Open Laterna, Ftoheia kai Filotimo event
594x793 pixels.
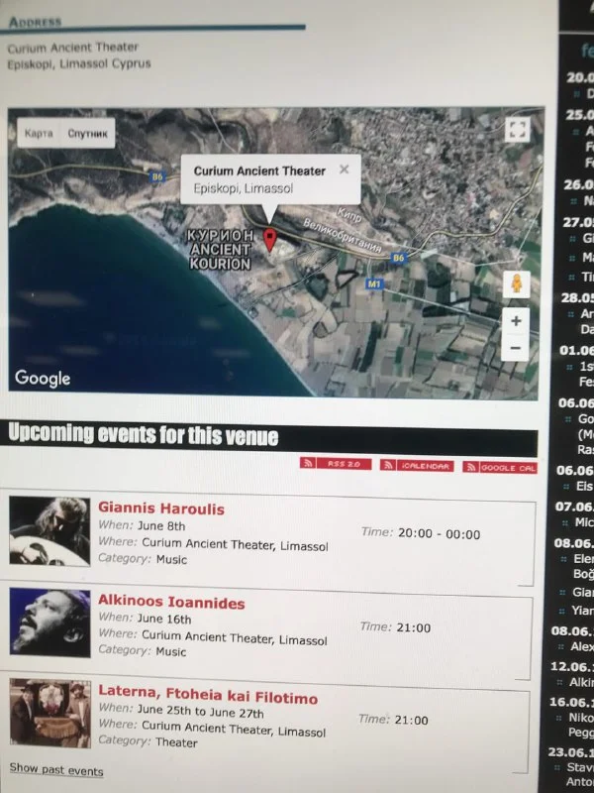[208, 698]
